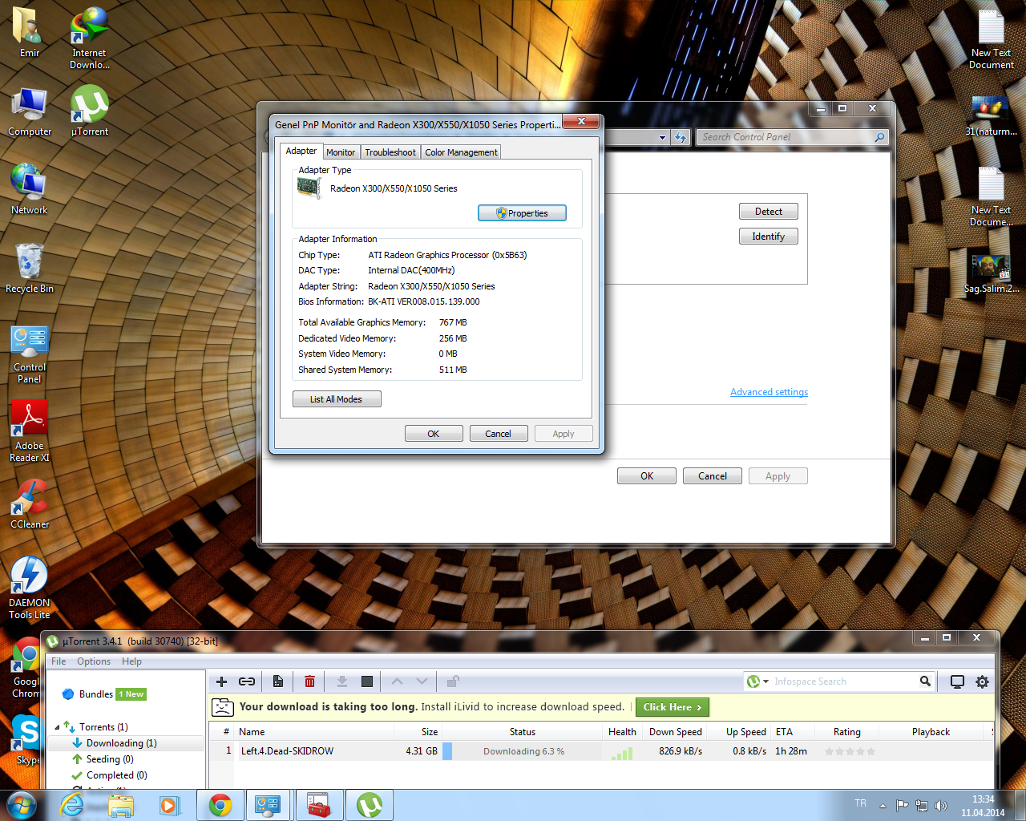The height and width of the screenshot is (821, 1026).
Task: Open µTorrent preferences gear icon
Action: (x=982, y=681)
